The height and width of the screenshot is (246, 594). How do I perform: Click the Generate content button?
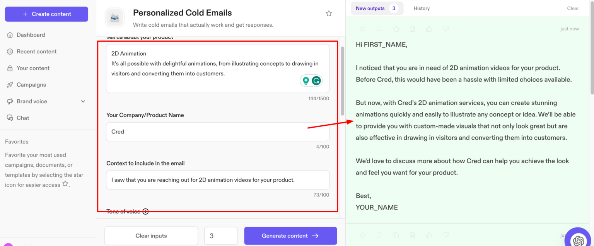(x=290, y=236)
